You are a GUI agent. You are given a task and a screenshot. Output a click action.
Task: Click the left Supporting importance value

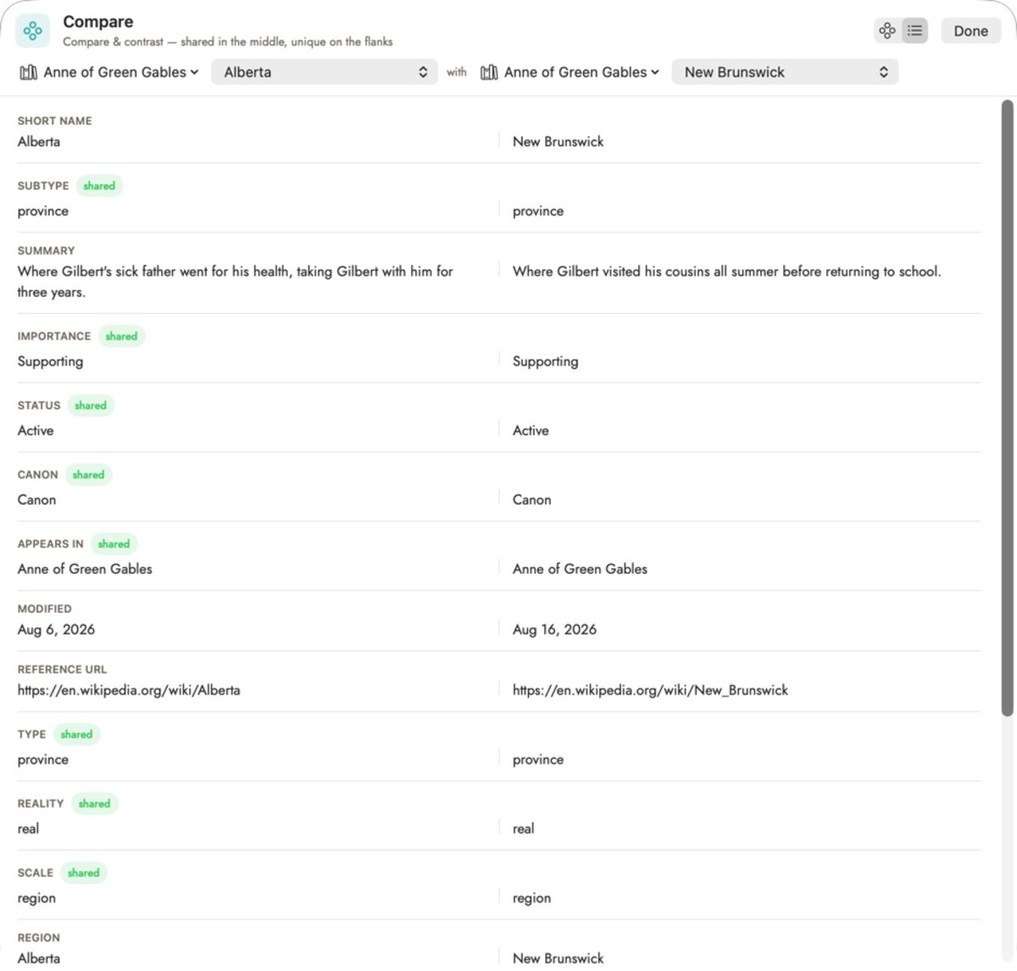click(50, 361)
